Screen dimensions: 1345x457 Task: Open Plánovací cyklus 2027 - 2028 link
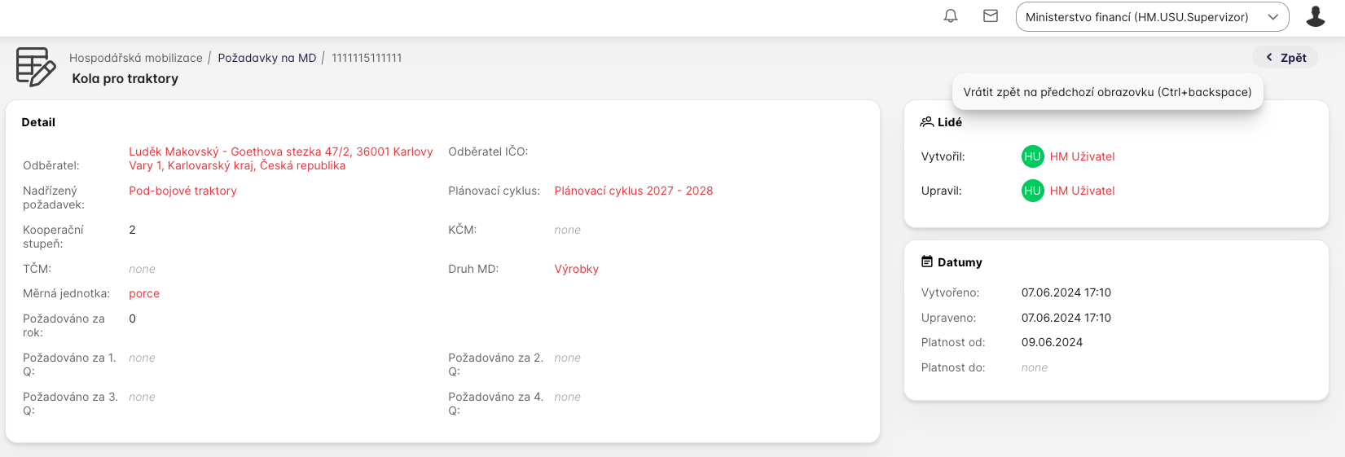633,191
